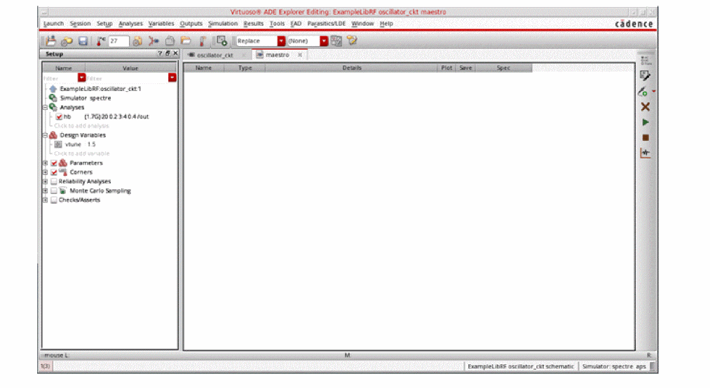Click the Name filter input field
710x388 pixels.
60,78
